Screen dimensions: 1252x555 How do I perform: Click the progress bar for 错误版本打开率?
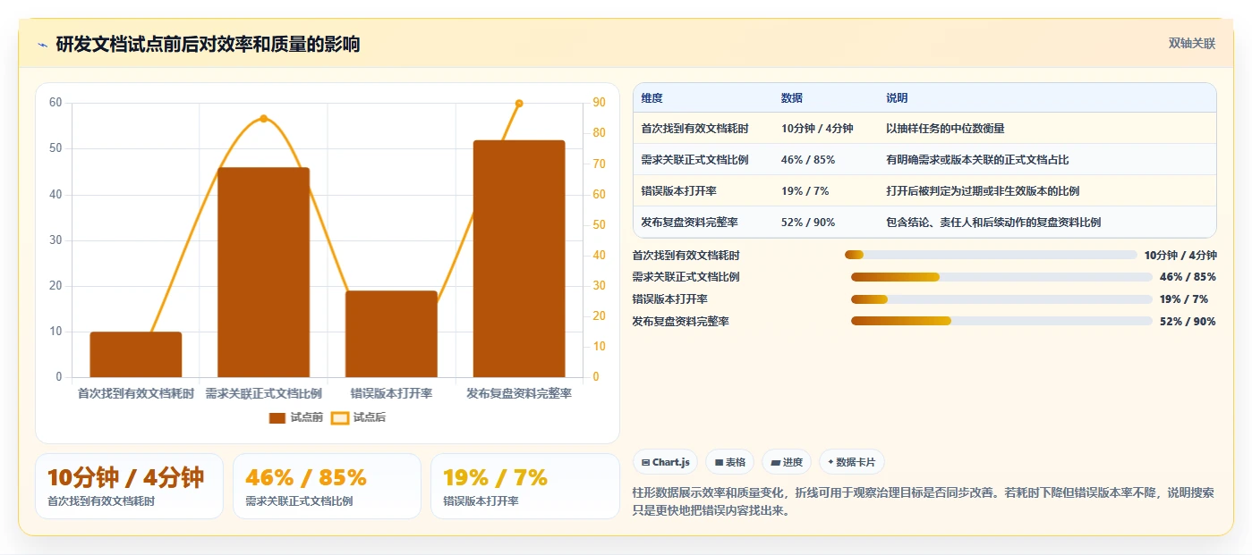tap(1001, 299)
